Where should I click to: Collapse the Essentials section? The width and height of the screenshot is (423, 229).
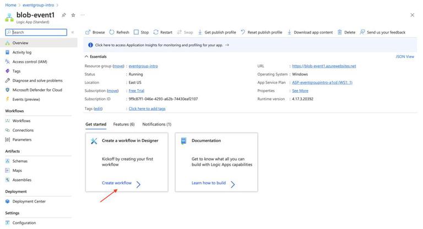click(x=96, y=57)
